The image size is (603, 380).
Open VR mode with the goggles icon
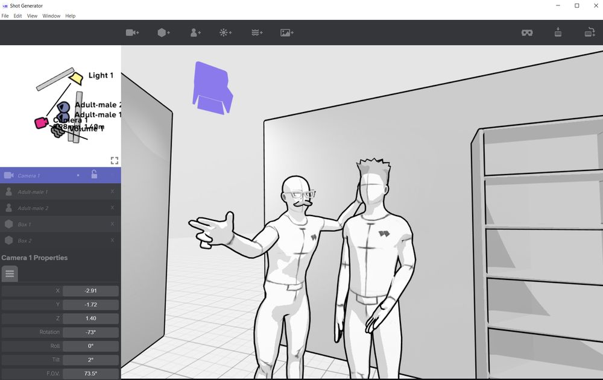[527, 33]
